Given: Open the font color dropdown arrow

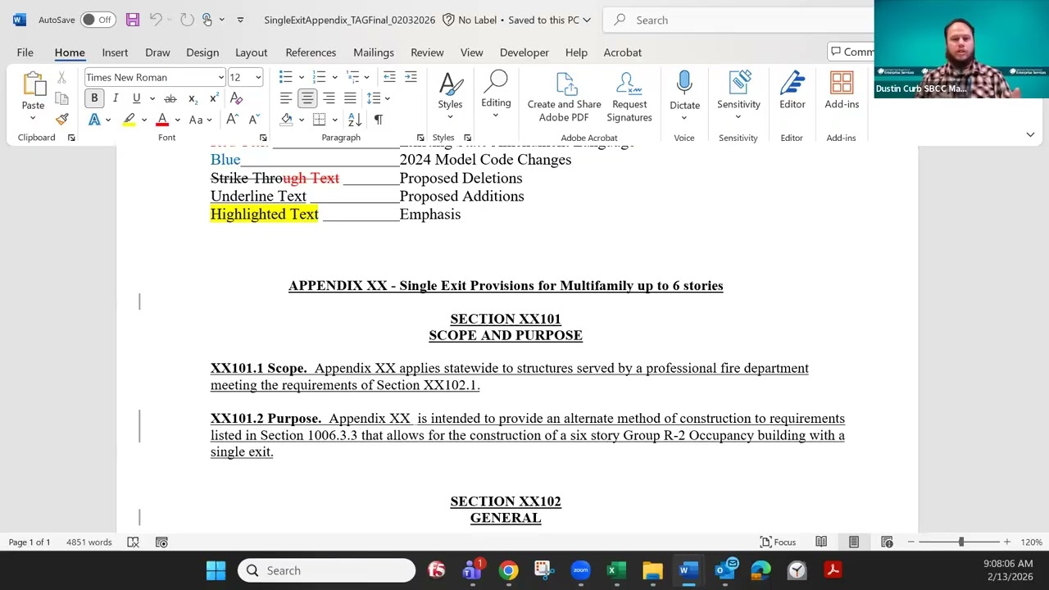Looking at the screenshot, I should (x=177, y=120).
